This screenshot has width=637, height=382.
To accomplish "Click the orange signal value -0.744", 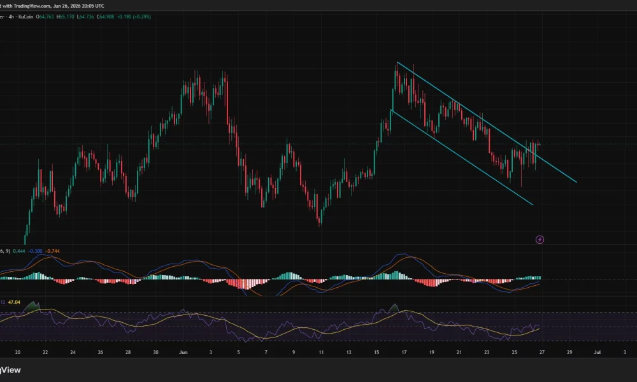I will 52,251.
